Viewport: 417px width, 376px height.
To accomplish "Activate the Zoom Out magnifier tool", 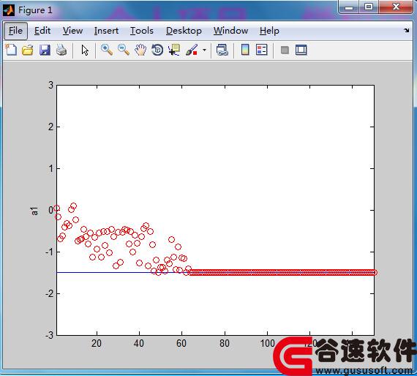I will [124, 50].
